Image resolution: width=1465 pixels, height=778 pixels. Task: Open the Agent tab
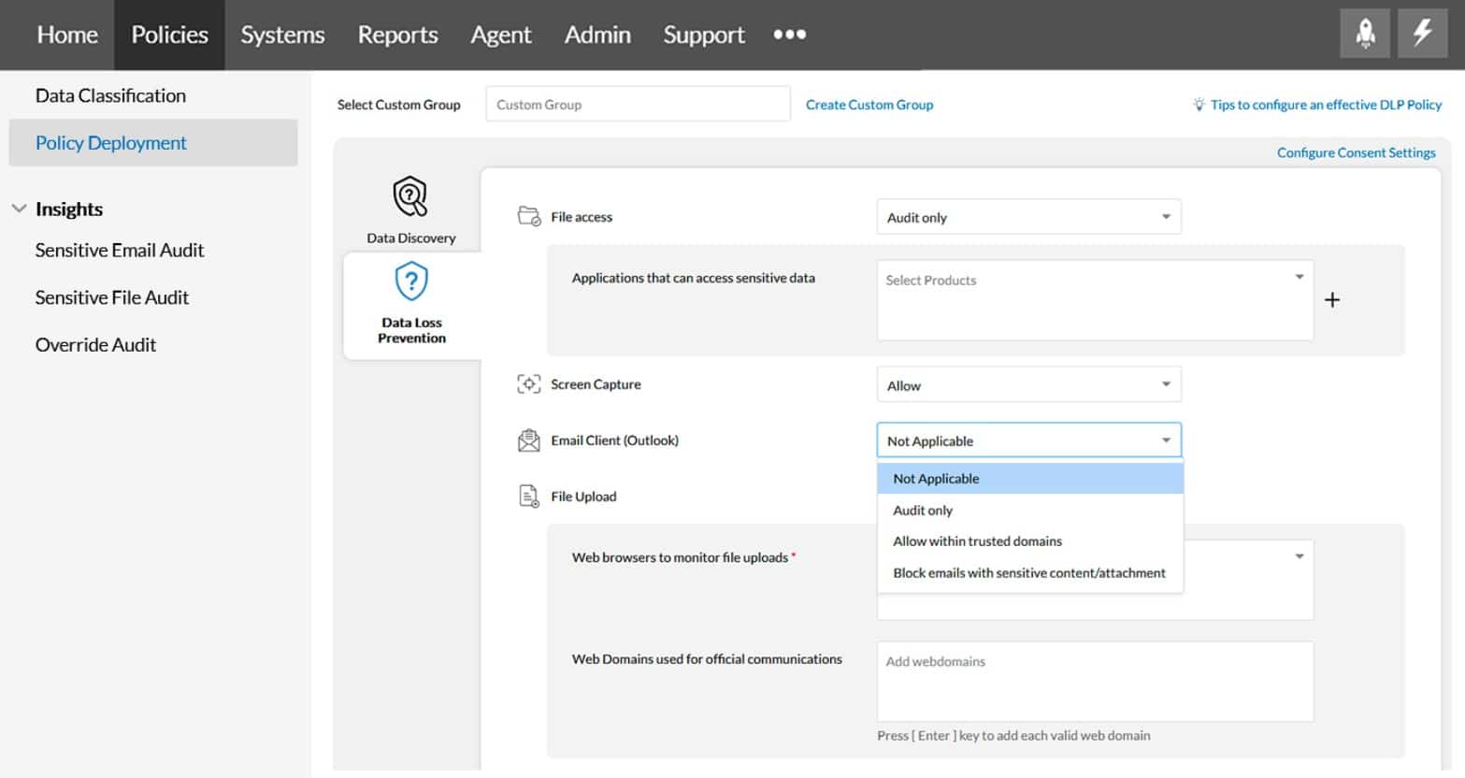click(x=501, y=35)
